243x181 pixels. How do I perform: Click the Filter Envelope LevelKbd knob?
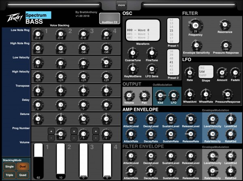click(x=230, y=156)
